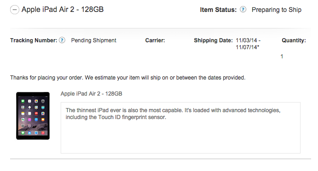Click the green Messages icon in iPad image dock

pyautogui.click(x=23, y=133)
